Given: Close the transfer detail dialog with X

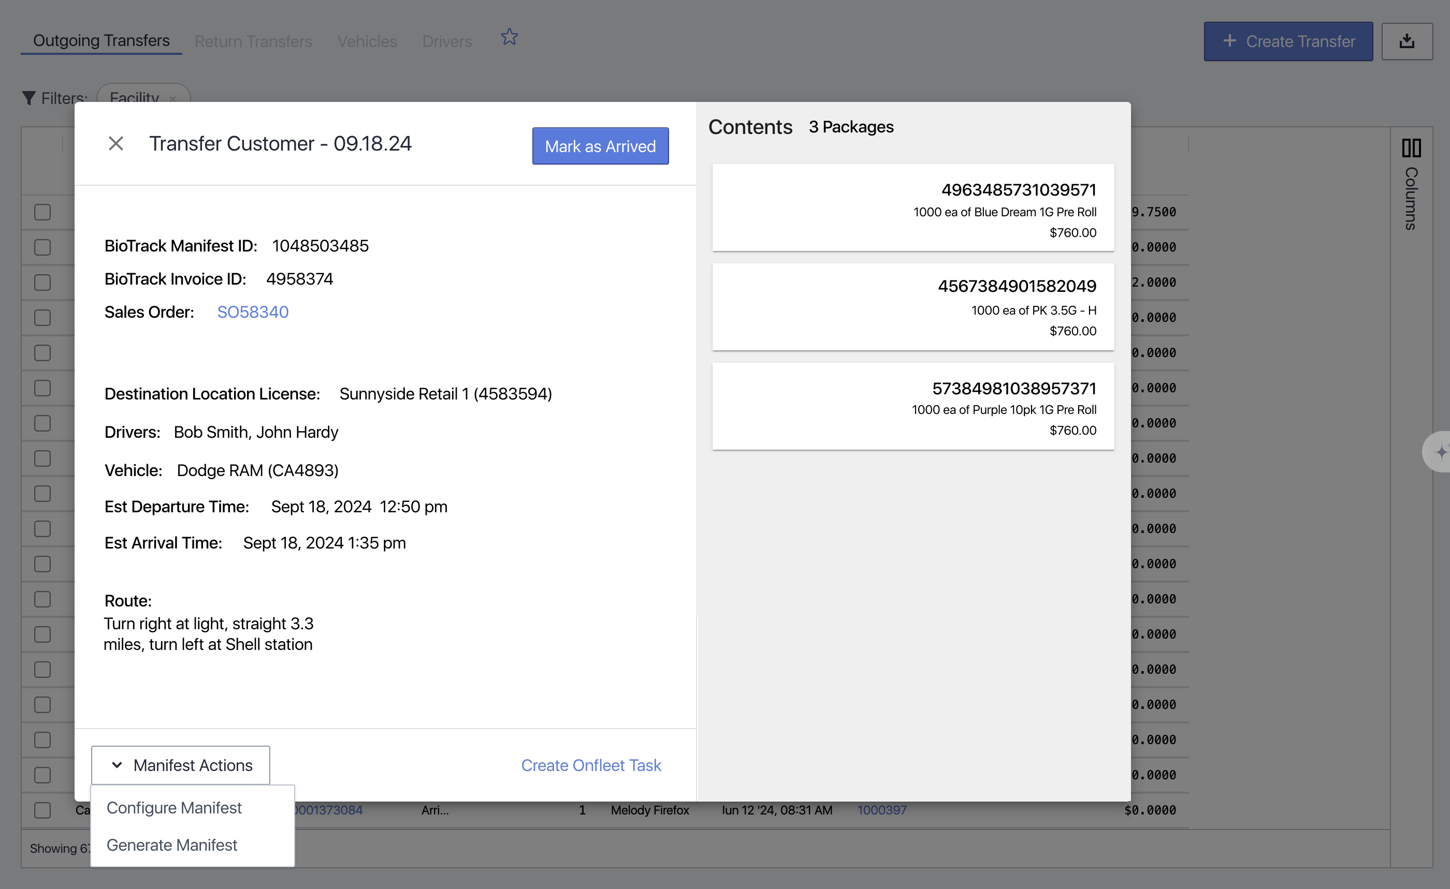Looking at the screenshot, I should pos(116,143).
